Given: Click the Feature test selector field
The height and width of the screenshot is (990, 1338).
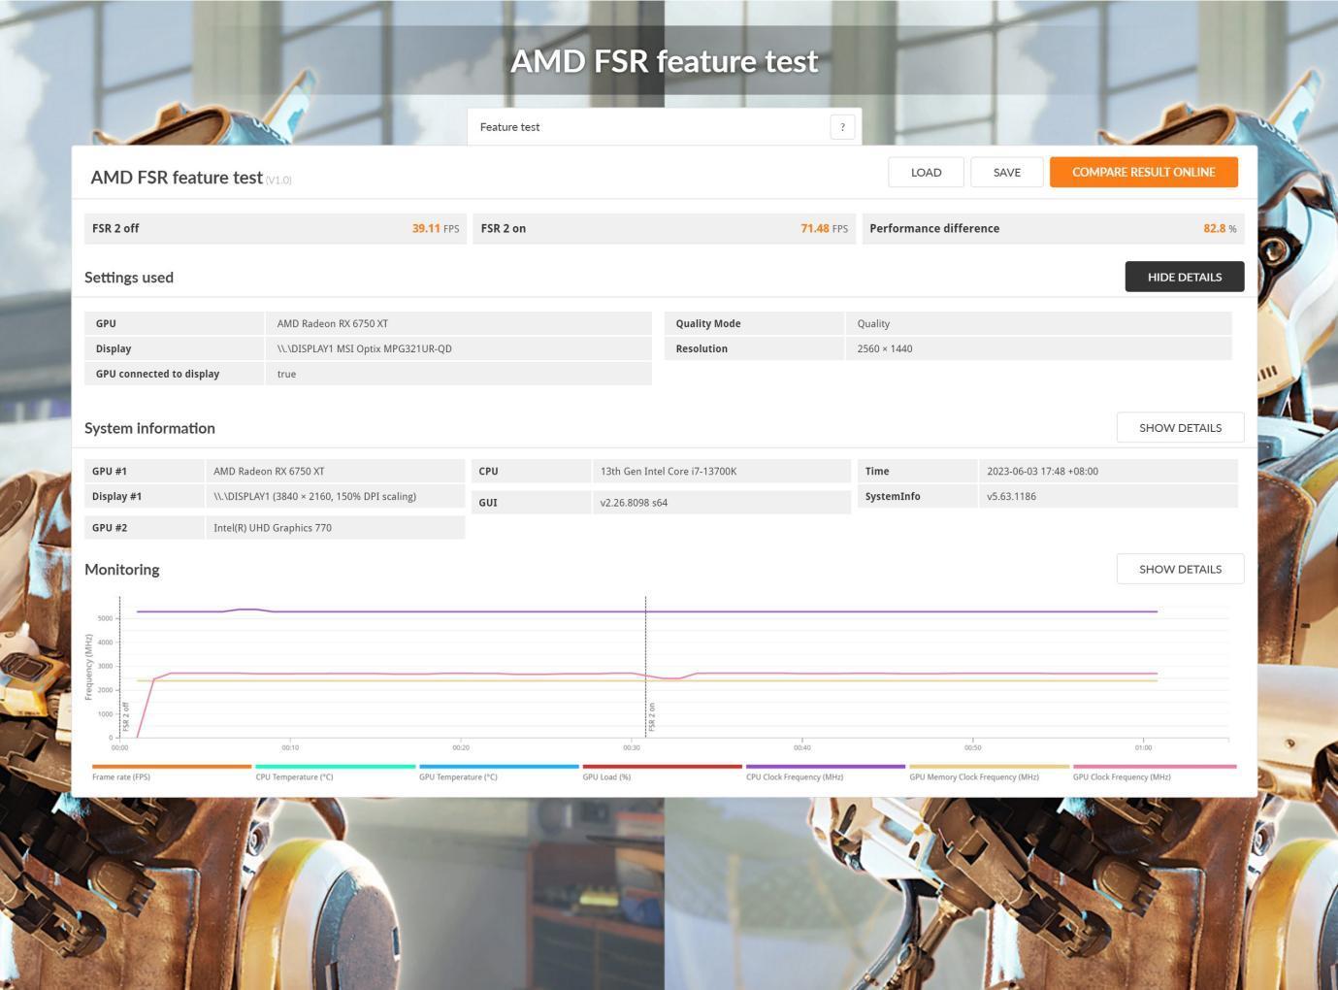Looking at the screenshot, I should point(664,127).
